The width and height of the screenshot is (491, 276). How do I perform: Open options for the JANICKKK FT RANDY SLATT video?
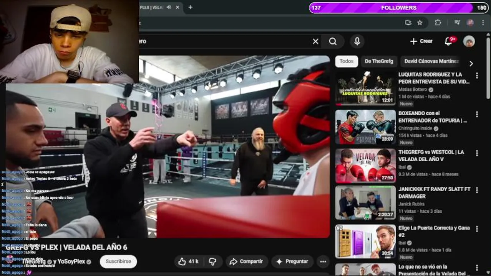477,190
